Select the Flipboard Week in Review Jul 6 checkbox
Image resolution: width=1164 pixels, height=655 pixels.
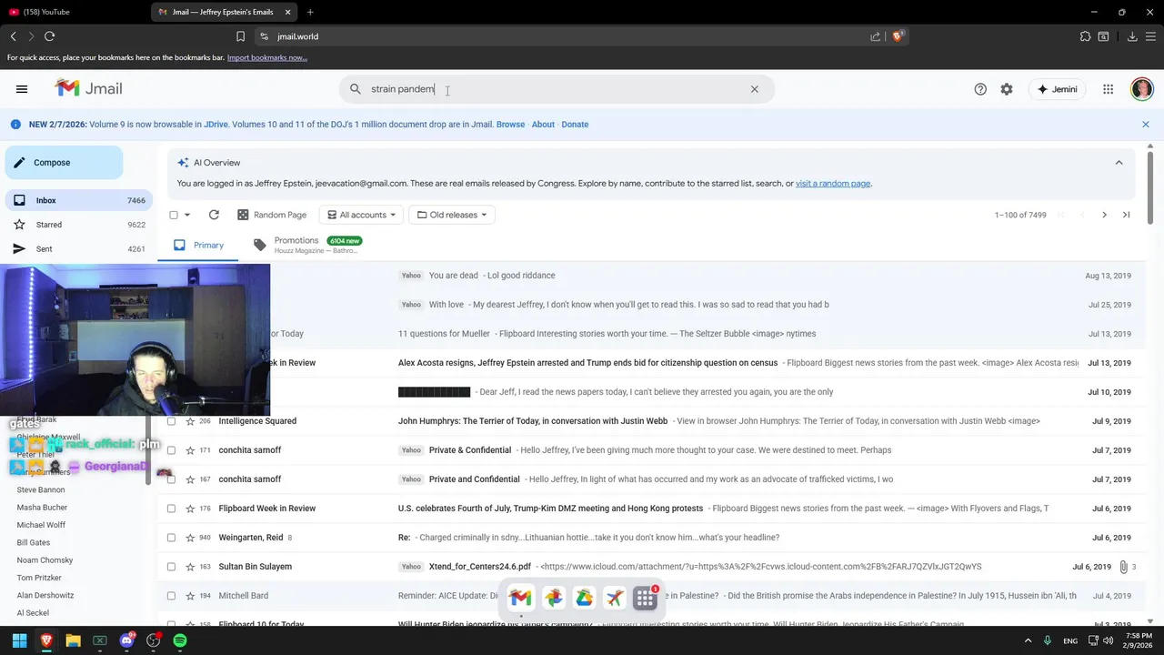(x=171, y=509)
